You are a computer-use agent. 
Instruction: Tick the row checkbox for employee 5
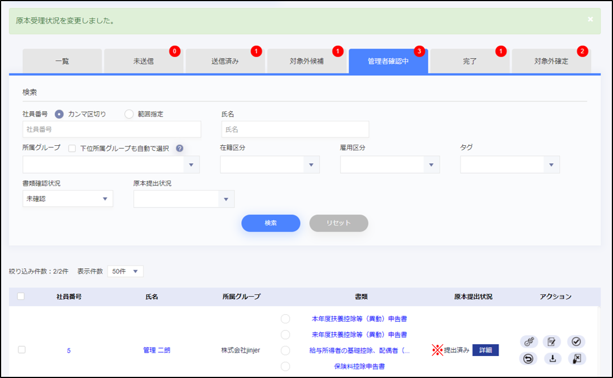click(22, 349)
